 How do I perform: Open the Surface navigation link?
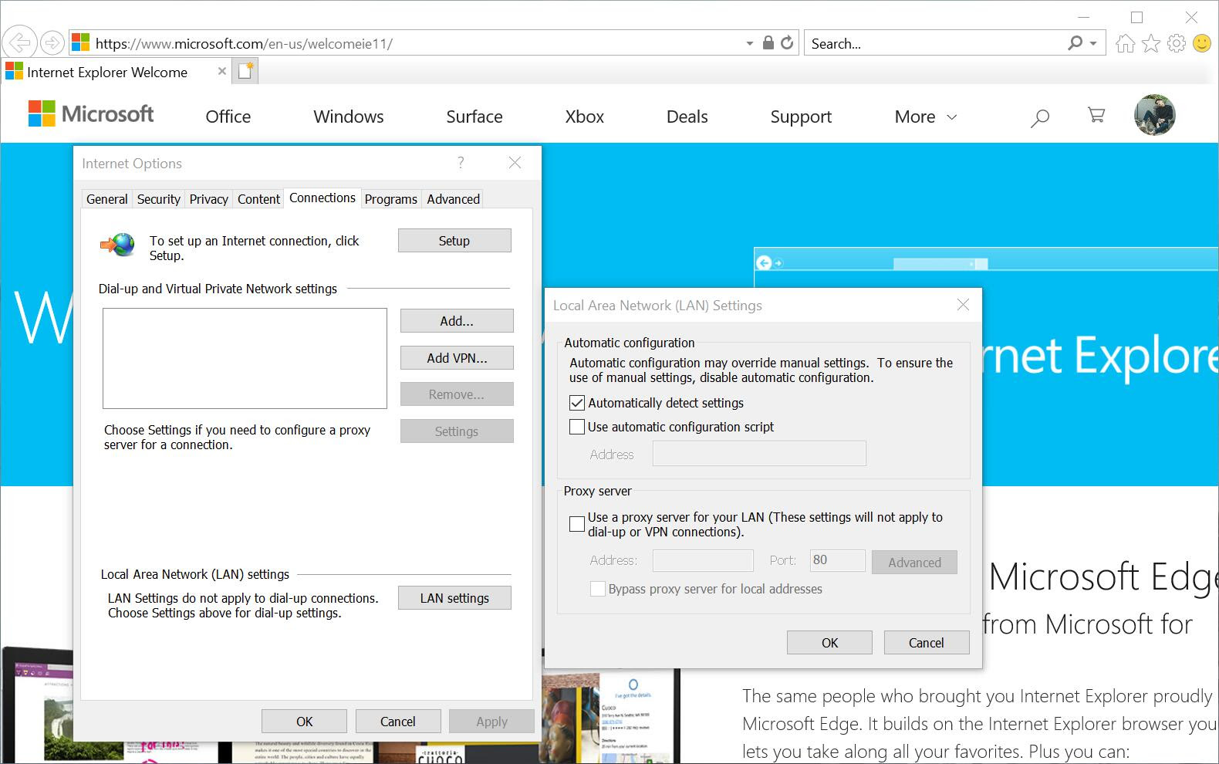pos(474,117)
